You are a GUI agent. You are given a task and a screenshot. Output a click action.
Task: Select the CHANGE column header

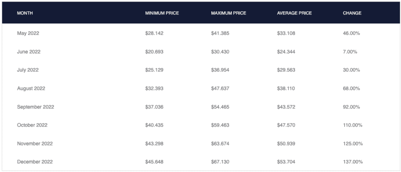point(352,13)
